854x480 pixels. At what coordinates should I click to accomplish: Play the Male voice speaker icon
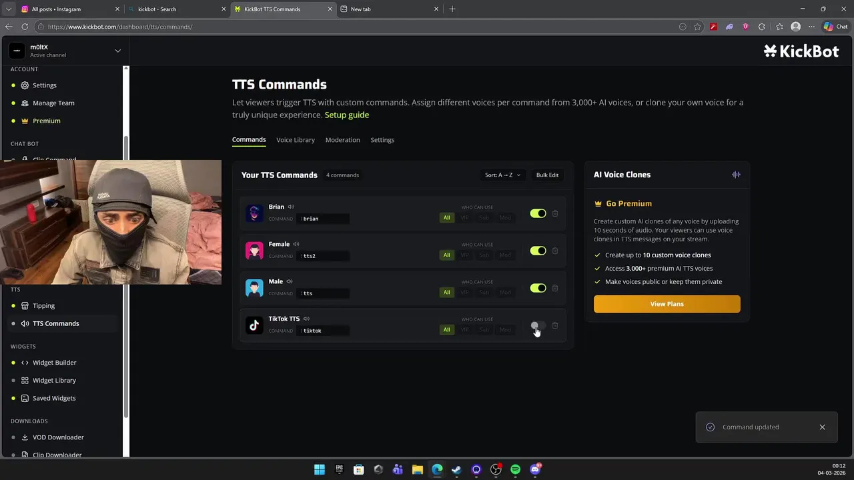pyautogui.click(x=290, y=281)
